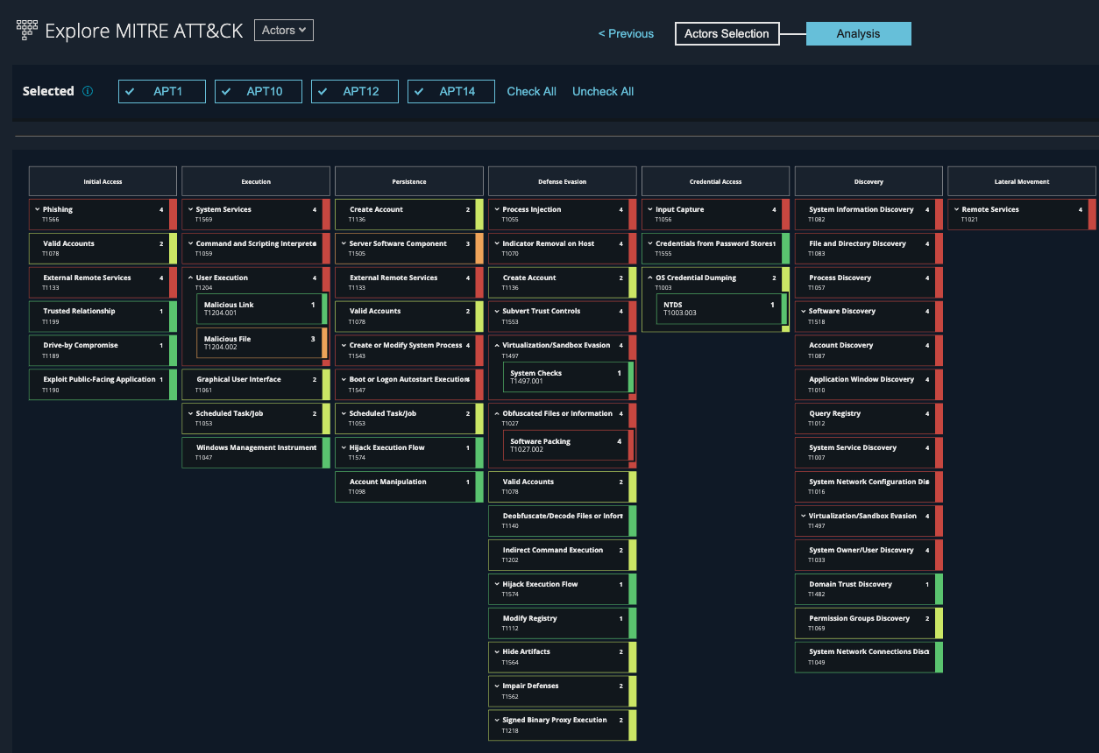Click "Modify Registry" technique text

pos(529,618)
